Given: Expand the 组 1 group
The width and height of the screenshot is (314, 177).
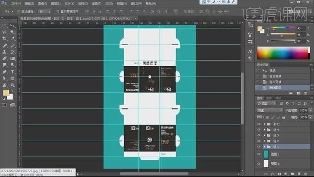Looking at the screenshot, I should pyautogui.click(x=264, y=147).
